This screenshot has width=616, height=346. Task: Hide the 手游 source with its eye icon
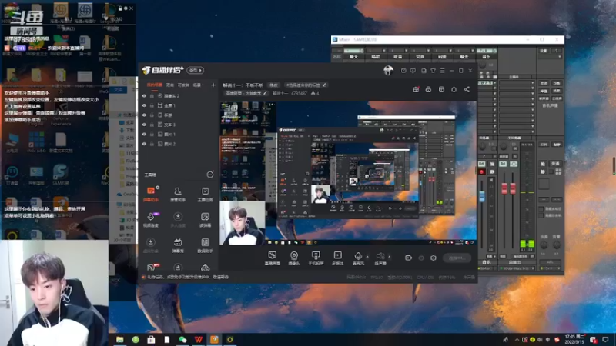[x=144, y=115]
